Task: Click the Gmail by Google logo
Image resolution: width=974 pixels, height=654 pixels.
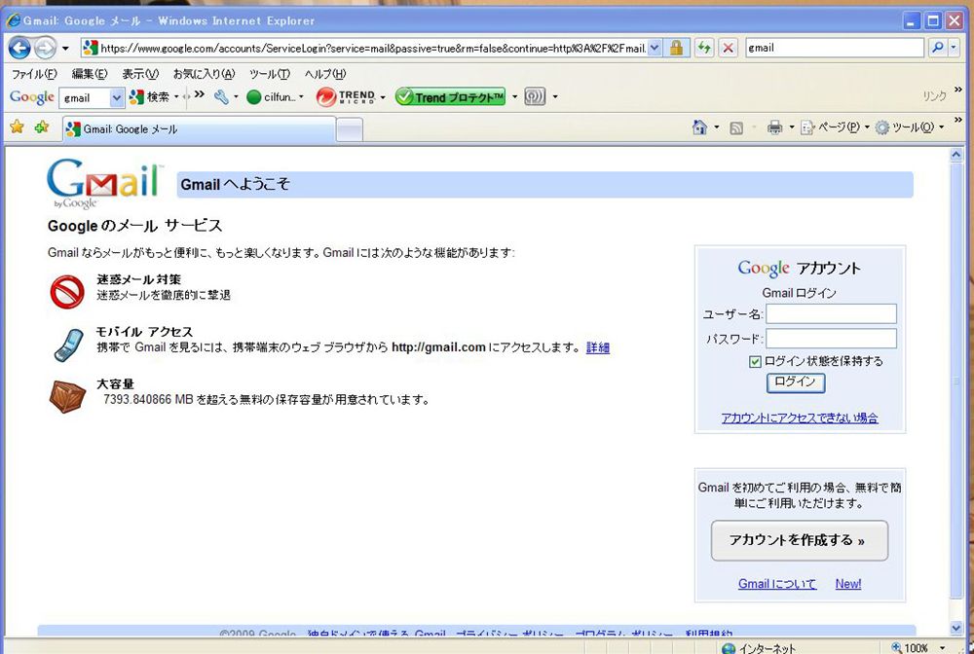Action: [x=104, y=184]
